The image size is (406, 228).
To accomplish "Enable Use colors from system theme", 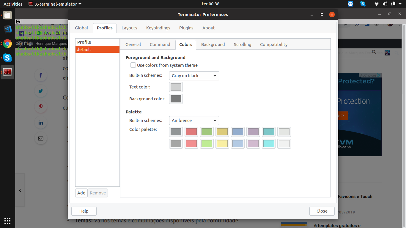I will coord(133,65).
